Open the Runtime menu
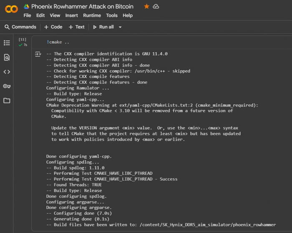This screenshot has width=292, height=233. tap(92, 15)
